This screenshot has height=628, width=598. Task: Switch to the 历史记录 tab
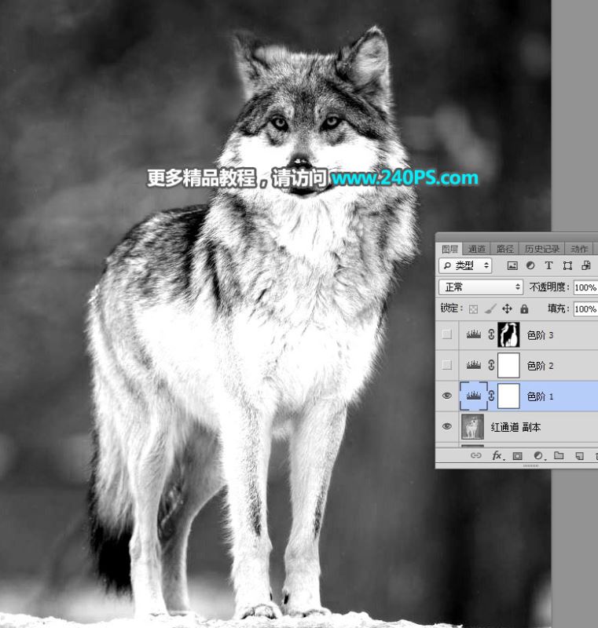tap(542, 249)
